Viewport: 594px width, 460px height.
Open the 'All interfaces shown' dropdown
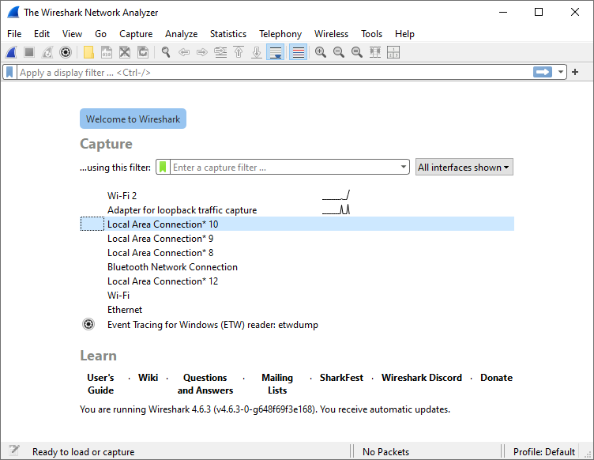point(464,168)
